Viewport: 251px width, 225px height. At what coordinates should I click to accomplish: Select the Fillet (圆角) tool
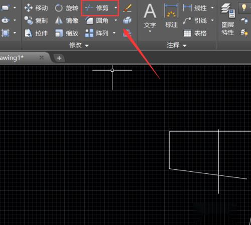(x=97, y=21)
